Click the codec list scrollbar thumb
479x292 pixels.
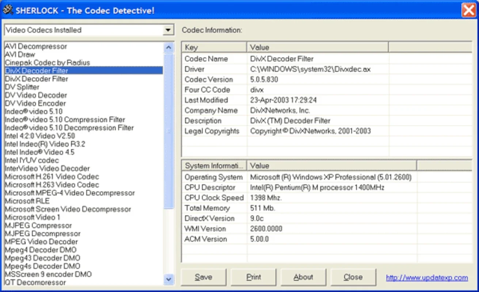click(168, 131)
